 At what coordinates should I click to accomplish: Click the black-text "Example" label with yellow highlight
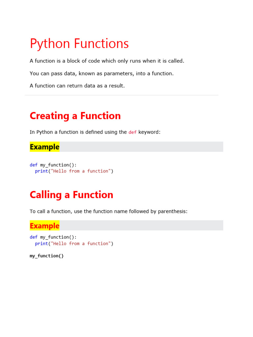tap(44, 147)
